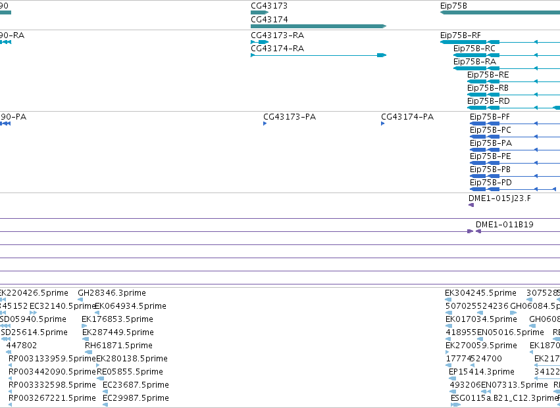Select transcript Eip75B-RC
The width and height of the screenshot is (560, 408).
point(474,48)
